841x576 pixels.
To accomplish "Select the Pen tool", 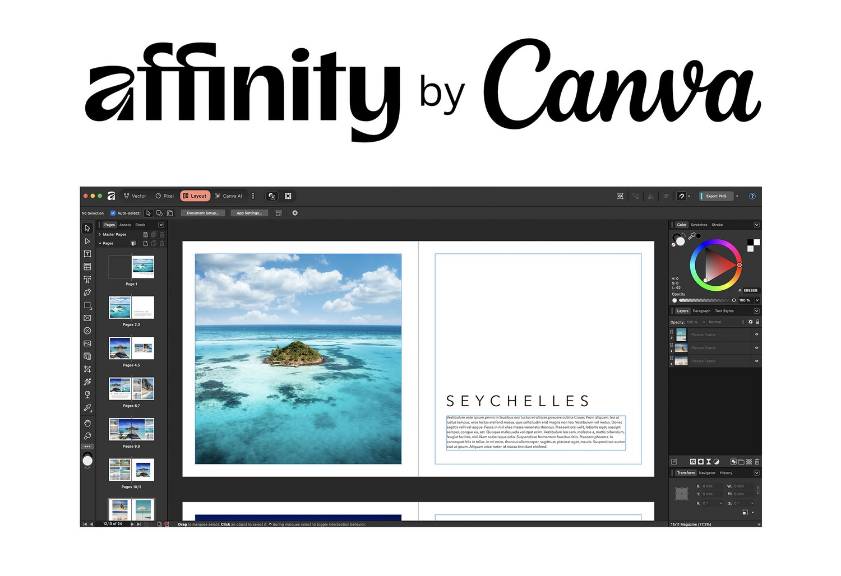I will click(87, 292).
